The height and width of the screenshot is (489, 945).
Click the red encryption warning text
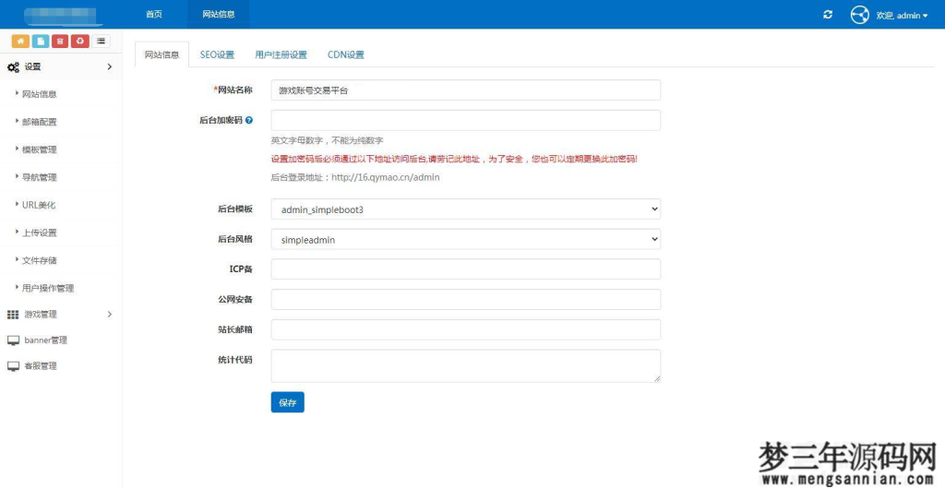click(x=454, y=159)
